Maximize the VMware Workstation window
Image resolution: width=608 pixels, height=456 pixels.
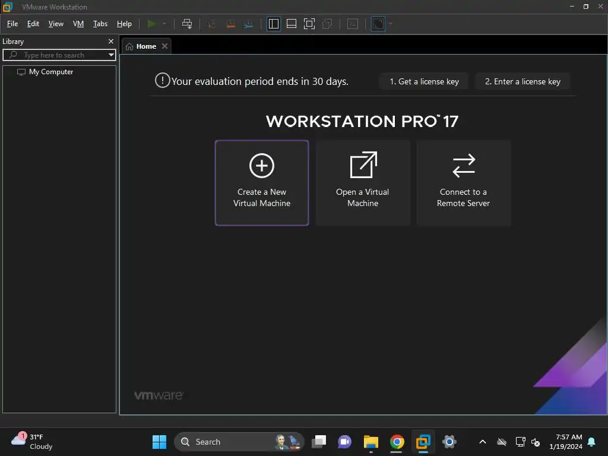(586, 7)
